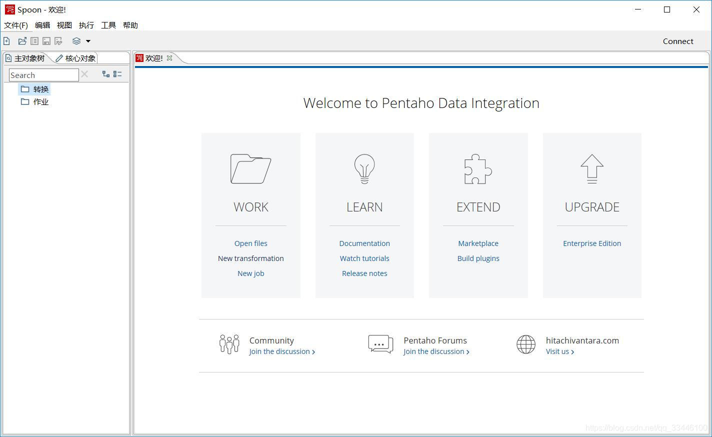Switch to the 核心对象 tab
712x437 pixels.
point(75,58)
